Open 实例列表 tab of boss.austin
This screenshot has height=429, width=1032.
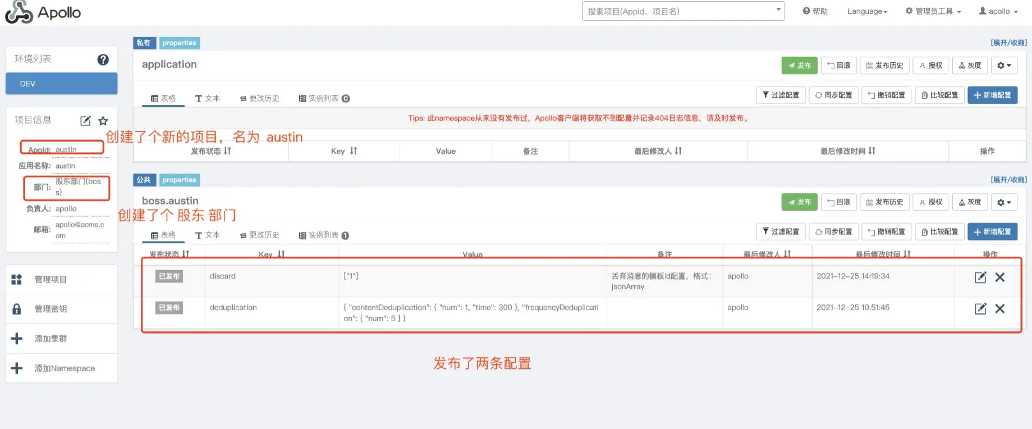pos(324,235)
